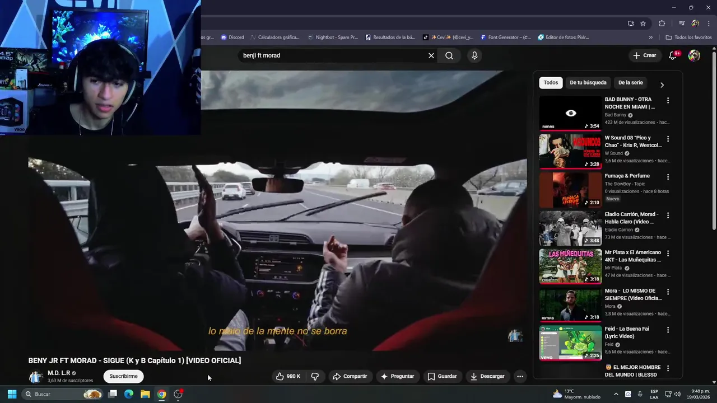Open options for Fumaça & Perfume
This screenshot has width=717, height=403.
668,177
